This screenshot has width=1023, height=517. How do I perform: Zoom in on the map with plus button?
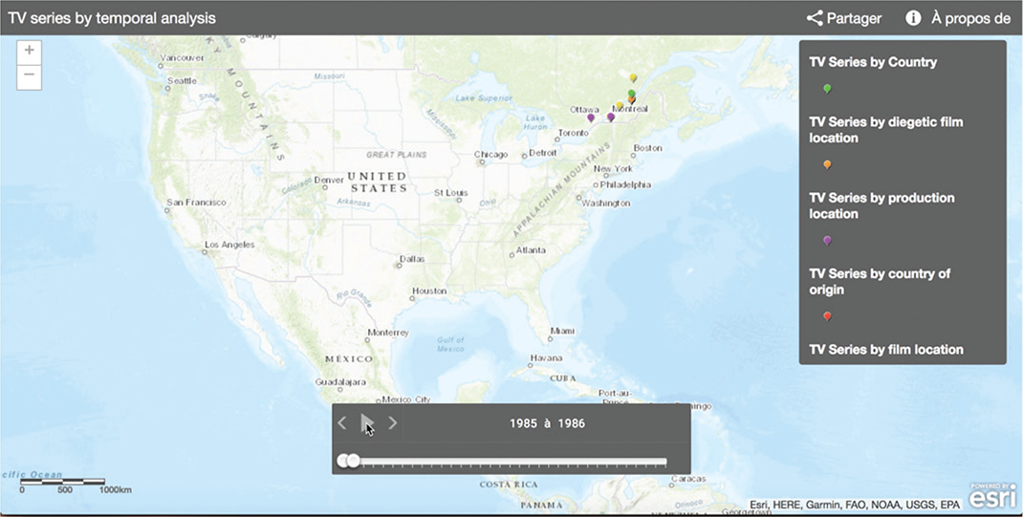(x=29, y=51)
